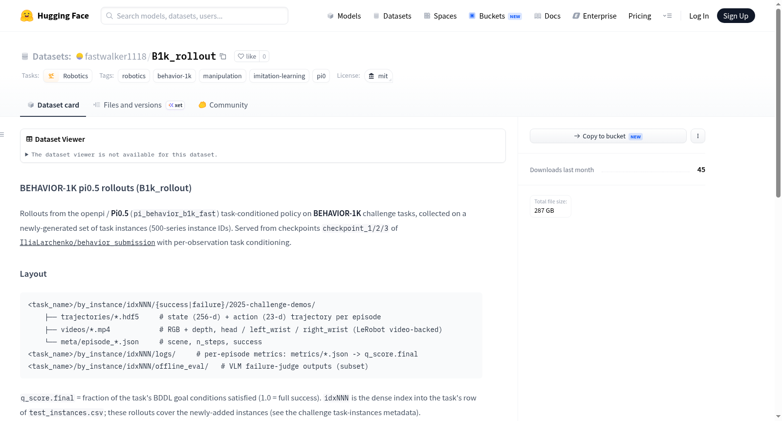Click the behavior-1k tag
This screenshot has width=782, height=421.
click(x=174, y=76)
